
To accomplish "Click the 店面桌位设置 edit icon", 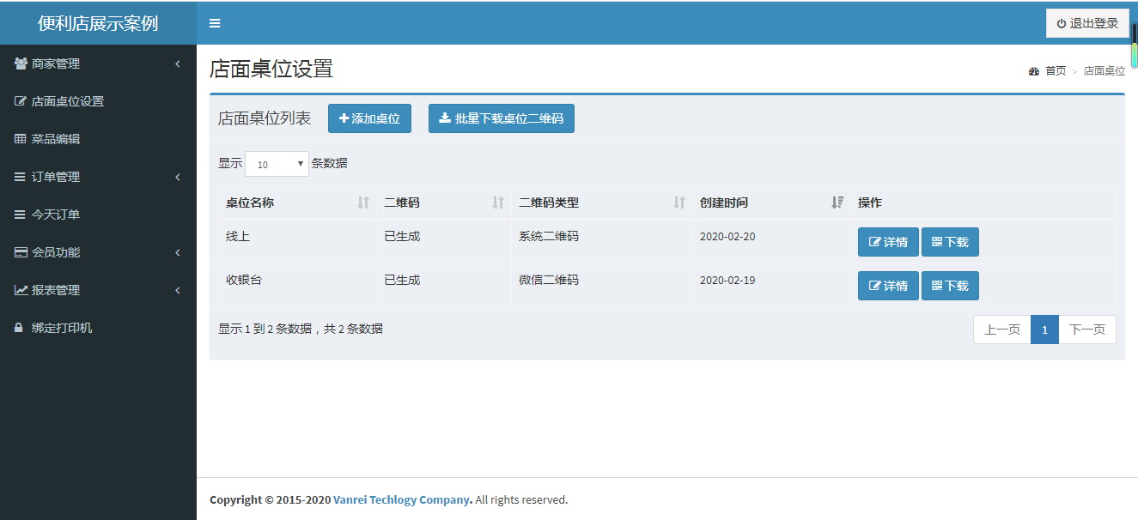I will 21,101.
